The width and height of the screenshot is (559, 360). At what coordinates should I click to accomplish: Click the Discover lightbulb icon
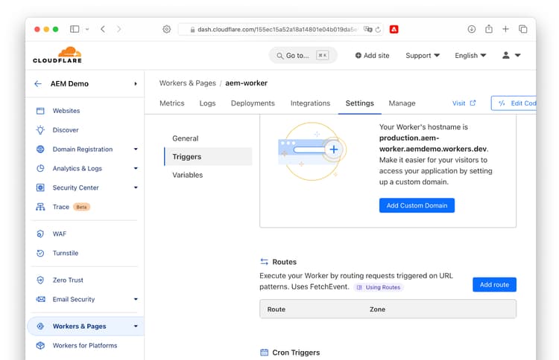click(x=40, y=130)
